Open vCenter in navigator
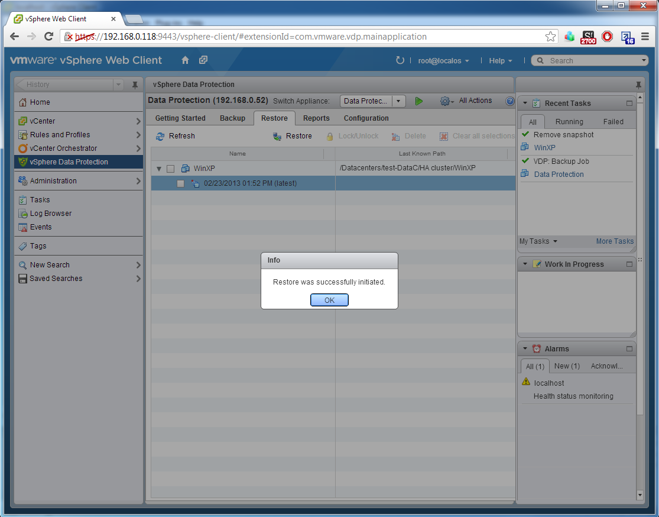 [x=79, y=121]
